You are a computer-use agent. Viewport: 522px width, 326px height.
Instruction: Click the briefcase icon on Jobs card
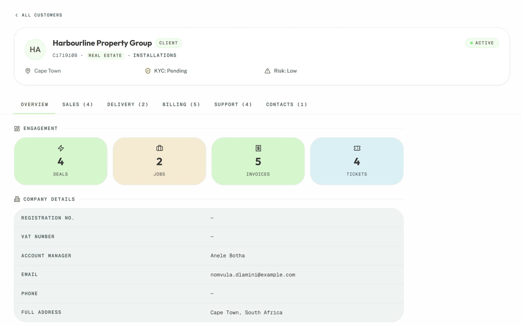pos(160,148)
